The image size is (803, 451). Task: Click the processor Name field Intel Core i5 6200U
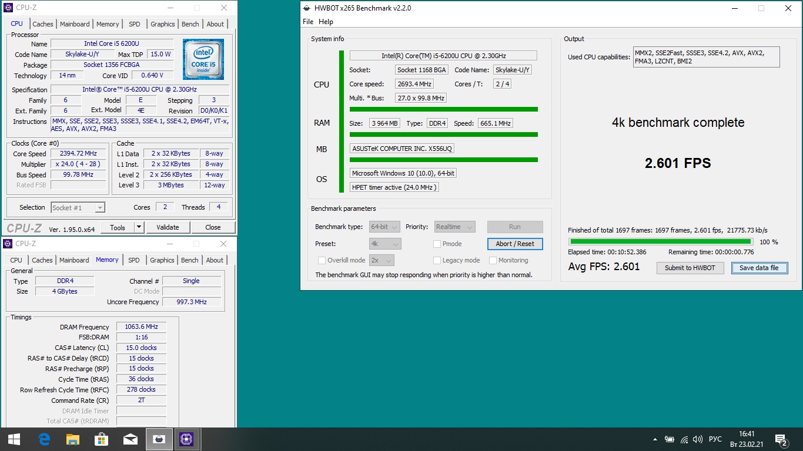(x=112, y=43)
